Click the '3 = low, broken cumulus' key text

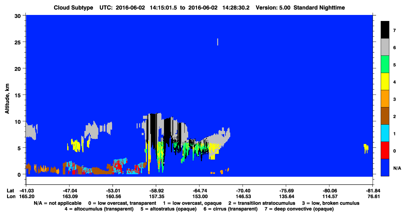tap(331, 203)
